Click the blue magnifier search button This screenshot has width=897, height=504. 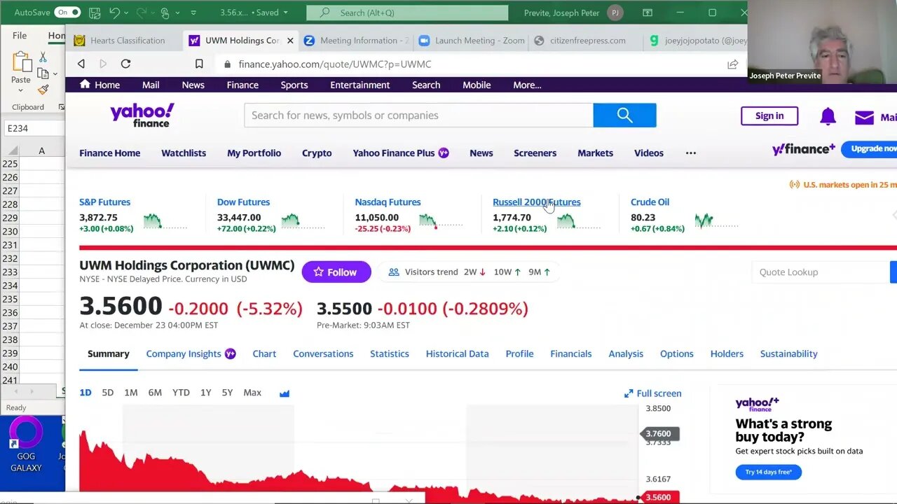(624, 115)
